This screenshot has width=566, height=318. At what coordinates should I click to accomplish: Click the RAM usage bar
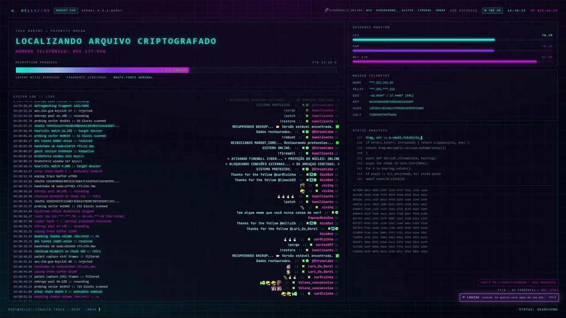pos(452,51)
